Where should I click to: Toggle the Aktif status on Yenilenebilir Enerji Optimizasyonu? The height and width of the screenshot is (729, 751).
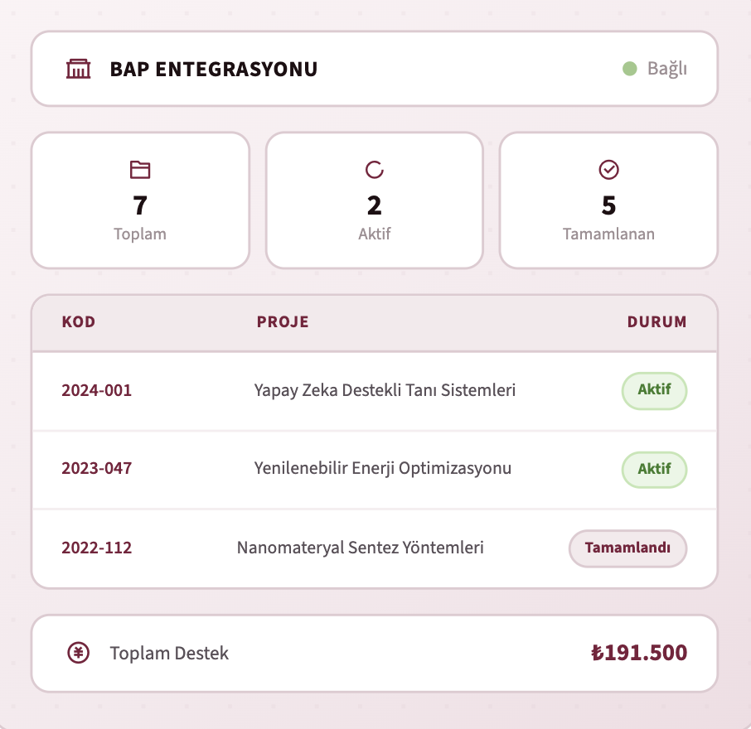[x=654, y=469]
